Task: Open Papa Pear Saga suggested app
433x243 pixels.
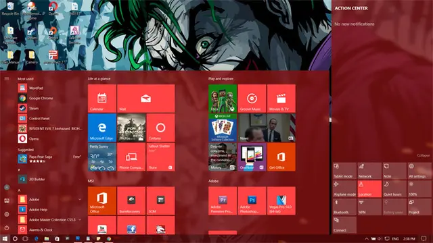Action: tap(50, 159)
